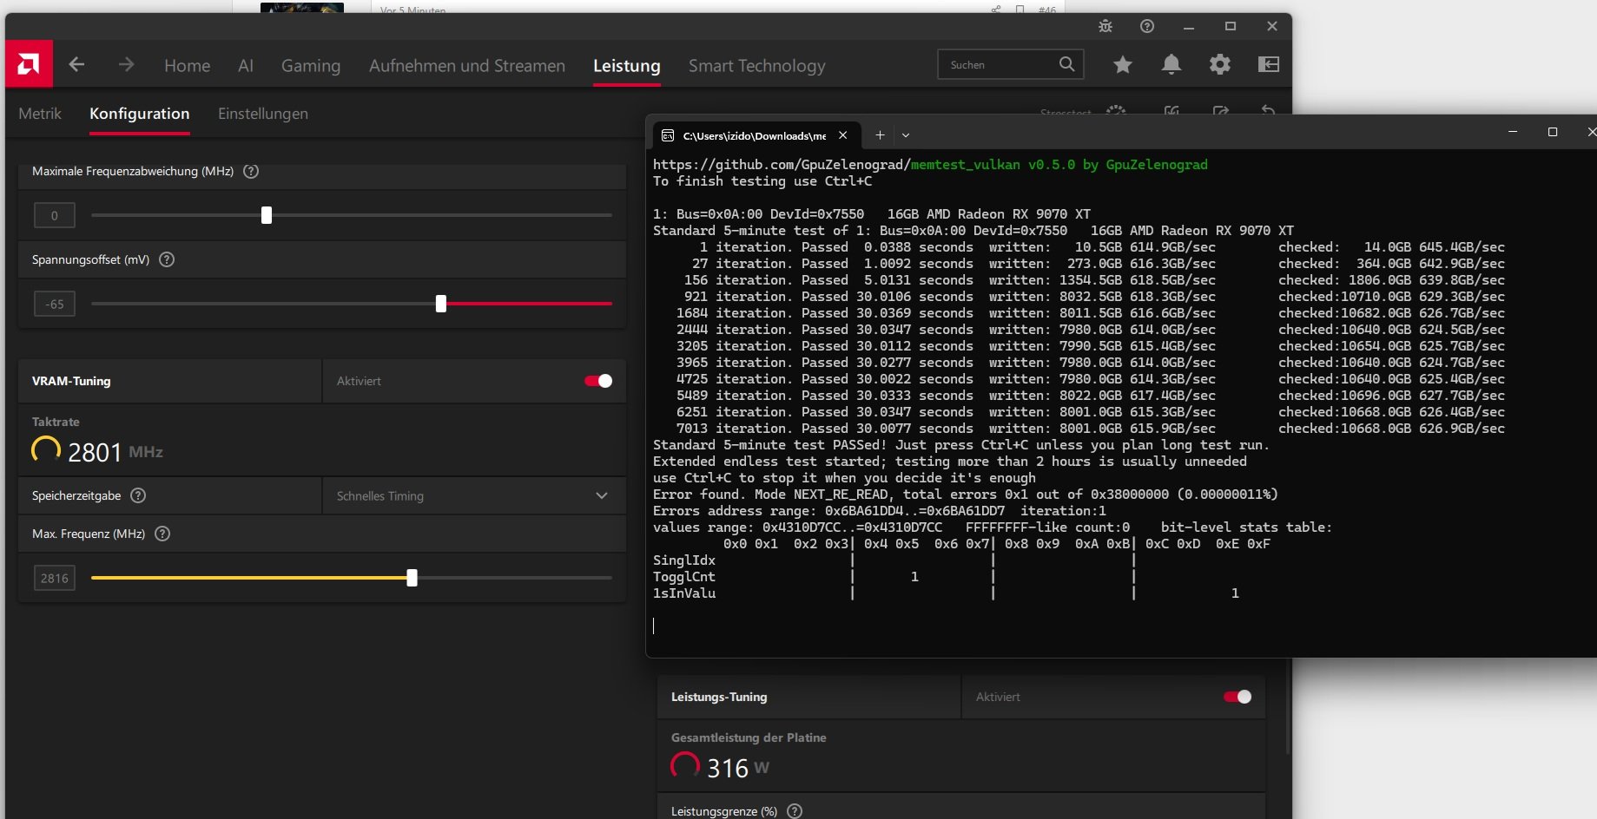This screenshot has width=1597, height=819.
Task: Start the stress test via gauge icon
Action: pyautogui.click(x=1116, y=110)
